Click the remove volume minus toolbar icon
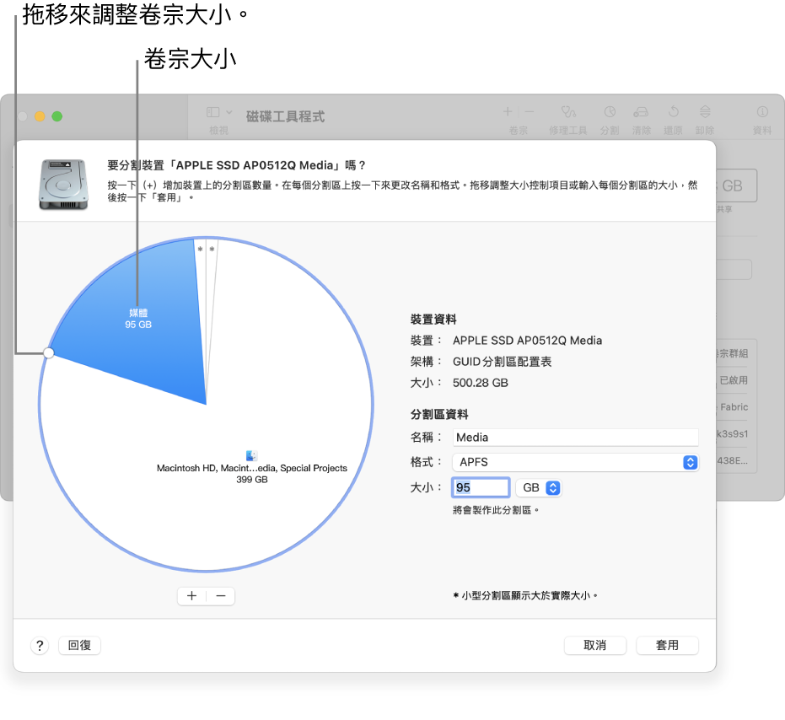 click(x=530, y=111)
